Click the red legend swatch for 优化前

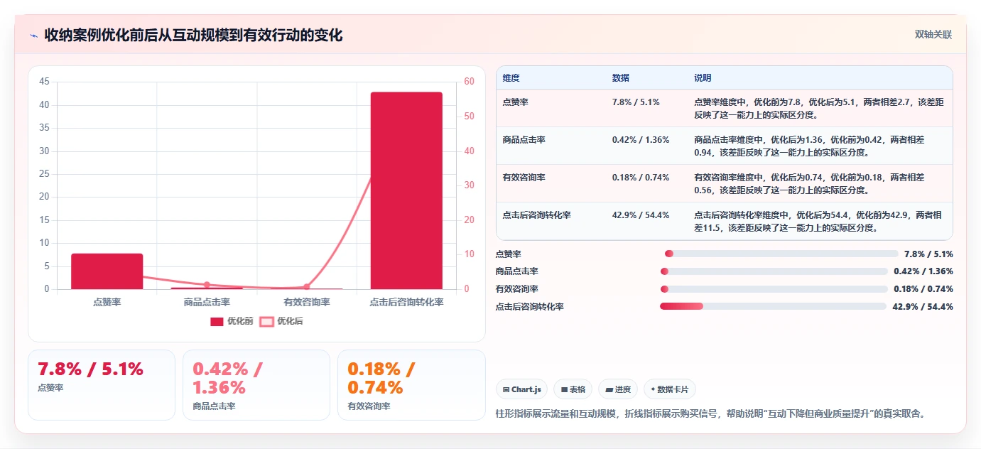217,321
